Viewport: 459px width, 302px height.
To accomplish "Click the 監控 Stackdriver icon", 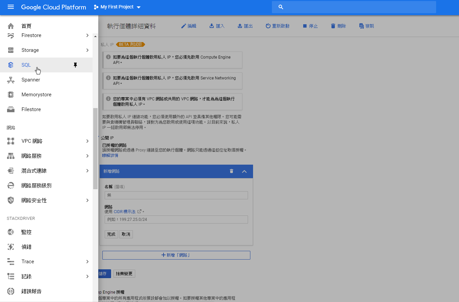I will pos(11,232).
